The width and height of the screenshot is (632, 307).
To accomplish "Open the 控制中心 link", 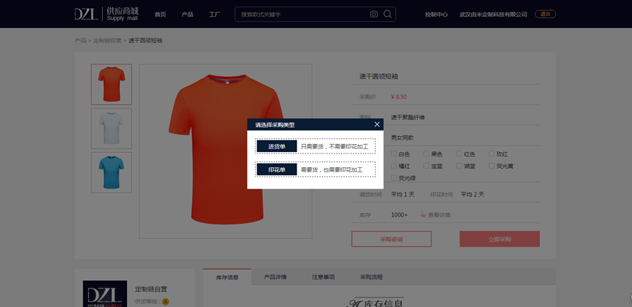I will [436, 14].
